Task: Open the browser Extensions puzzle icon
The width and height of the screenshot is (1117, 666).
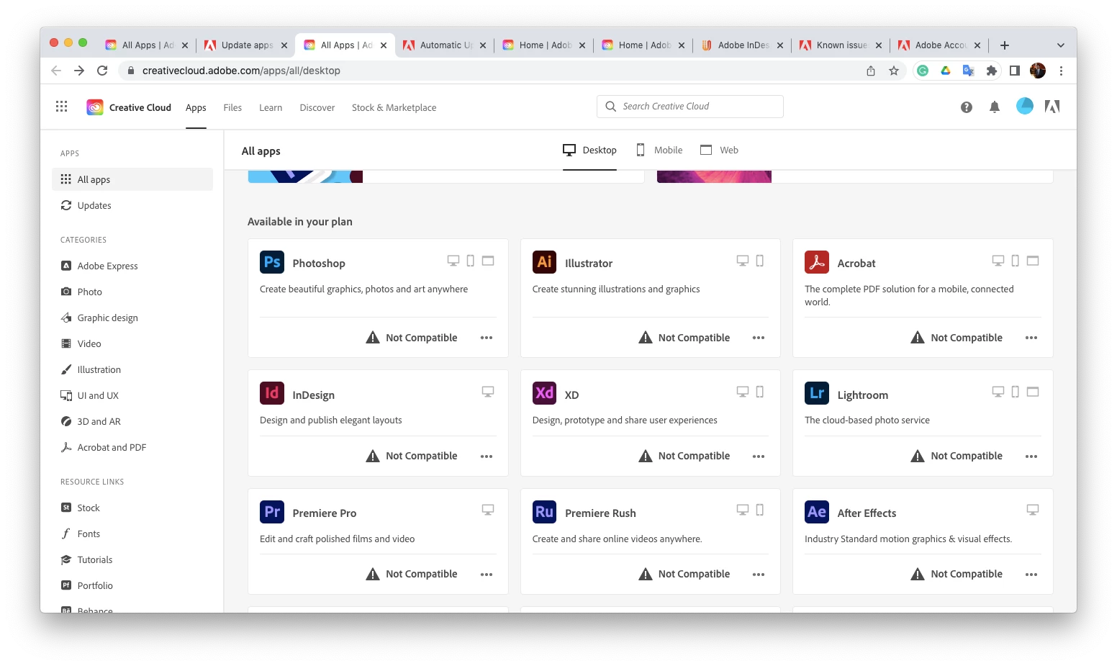Action: point(992,71)
